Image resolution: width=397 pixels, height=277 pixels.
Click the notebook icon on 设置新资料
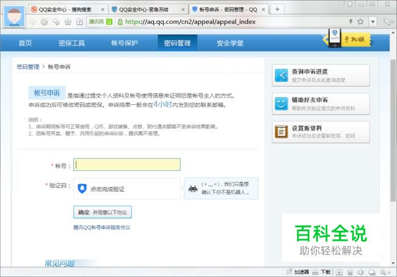[282, 132]
